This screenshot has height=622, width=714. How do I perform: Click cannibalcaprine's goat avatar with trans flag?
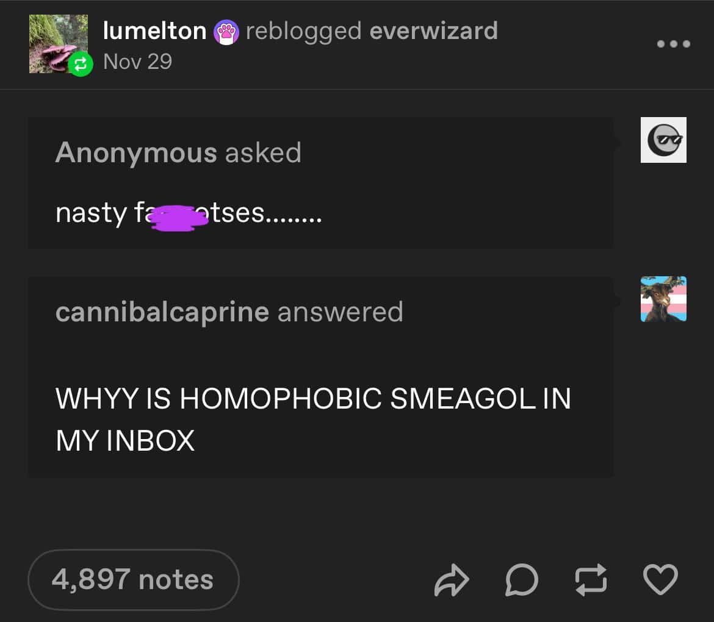click(x=663, y=299)
